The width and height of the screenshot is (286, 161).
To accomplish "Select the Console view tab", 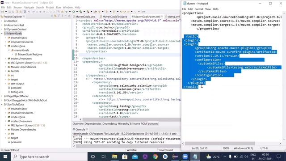I will pyautogui.click(x=80, y=129).
